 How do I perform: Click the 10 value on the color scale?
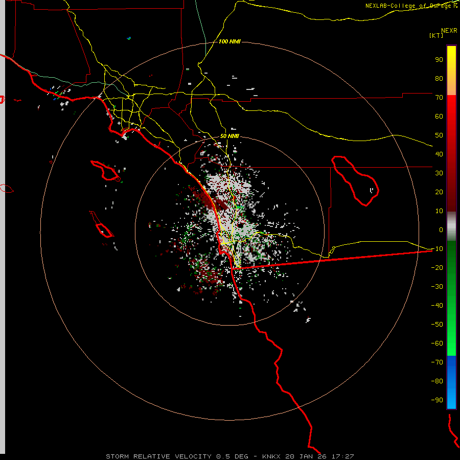point(439,211)
